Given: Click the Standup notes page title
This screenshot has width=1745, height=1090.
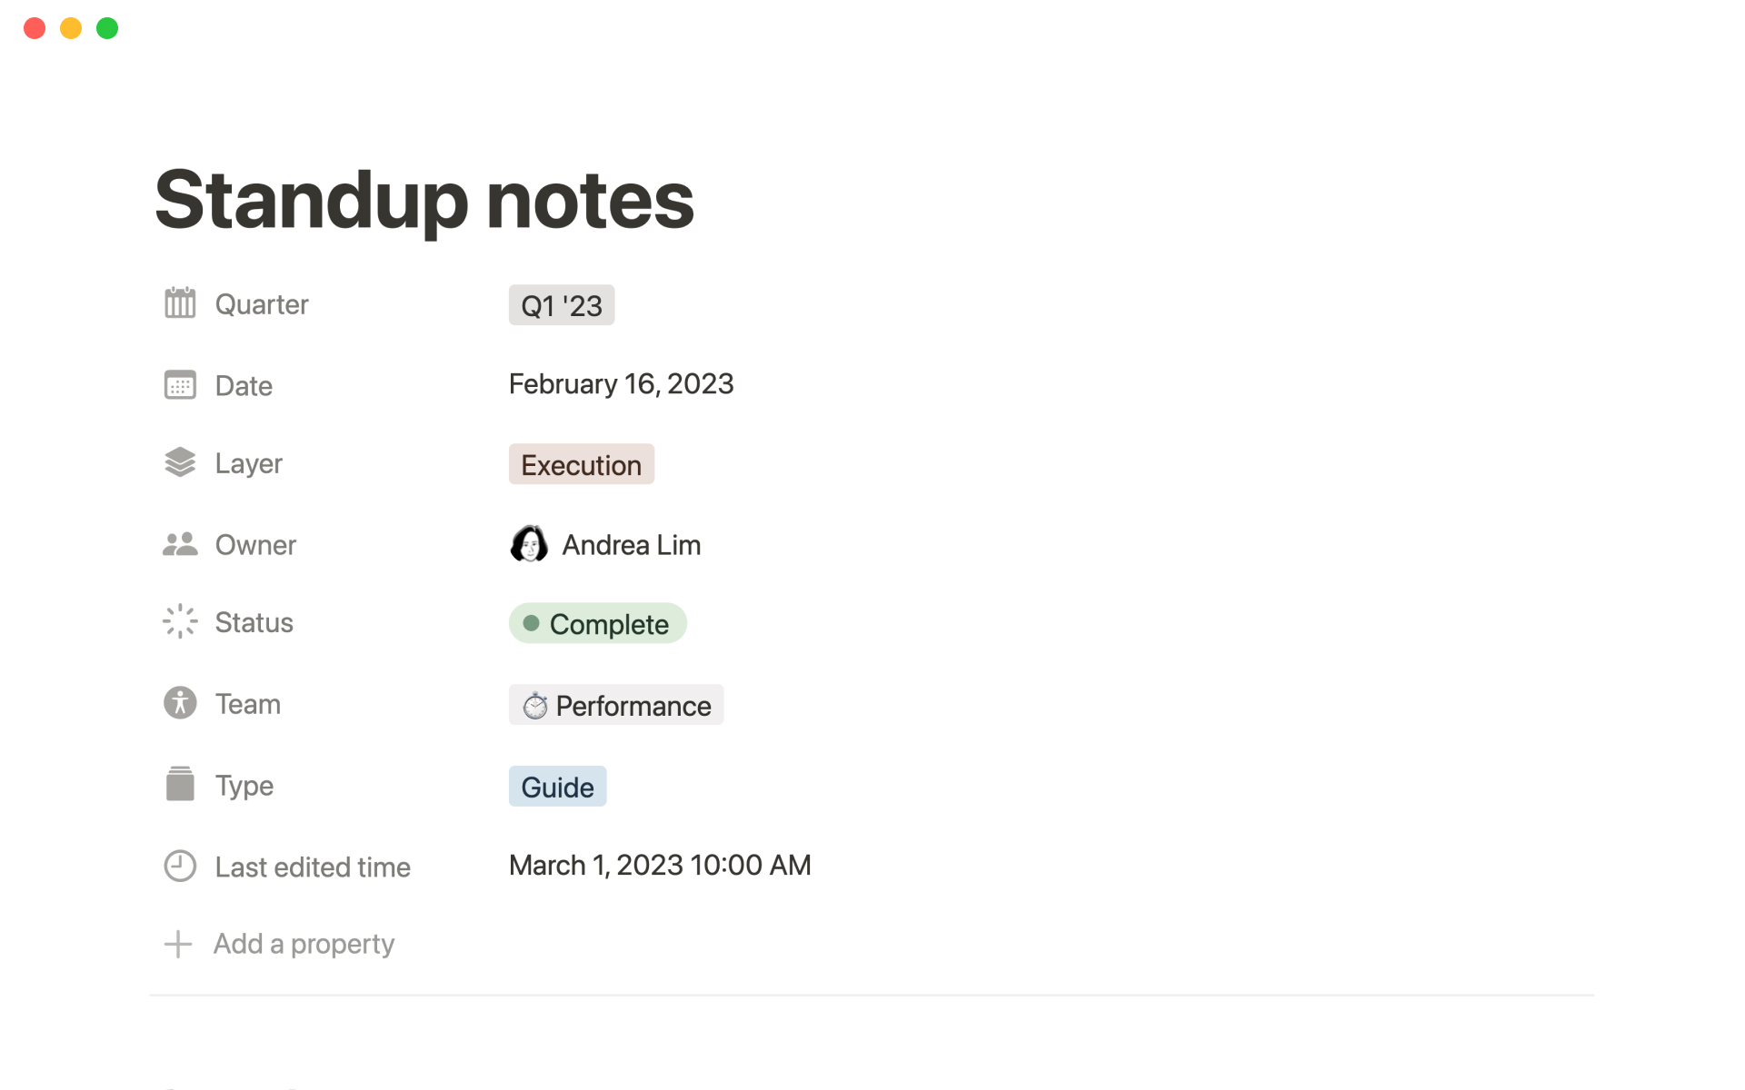Looking at the screenshot, I should coord(424,200).
